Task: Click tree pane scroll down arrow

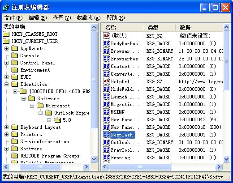Action: (94, 159)
